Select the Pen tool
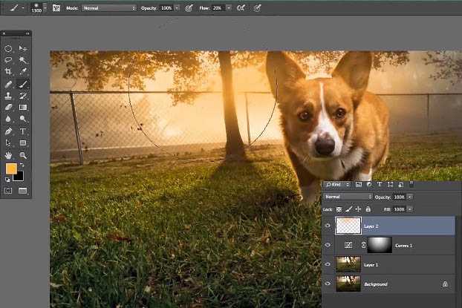Viewport: 462px width, 308px height. pos(9,131)
